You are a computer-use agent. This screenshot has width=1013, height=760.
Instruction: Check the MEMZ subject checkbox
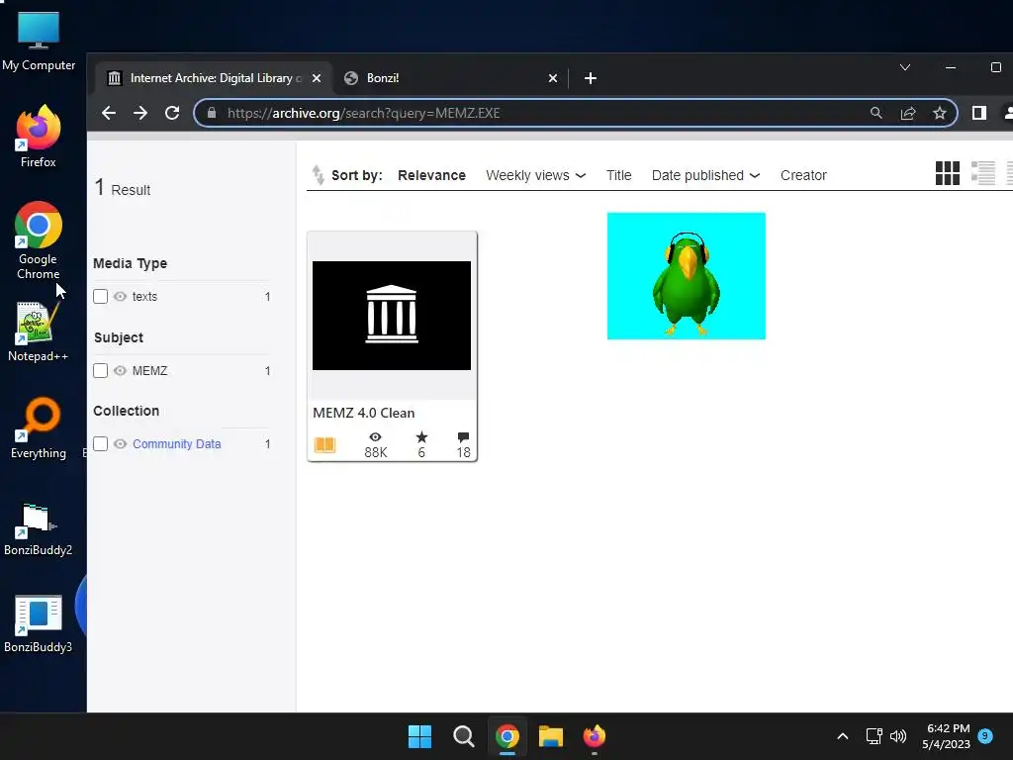(100, 371)
